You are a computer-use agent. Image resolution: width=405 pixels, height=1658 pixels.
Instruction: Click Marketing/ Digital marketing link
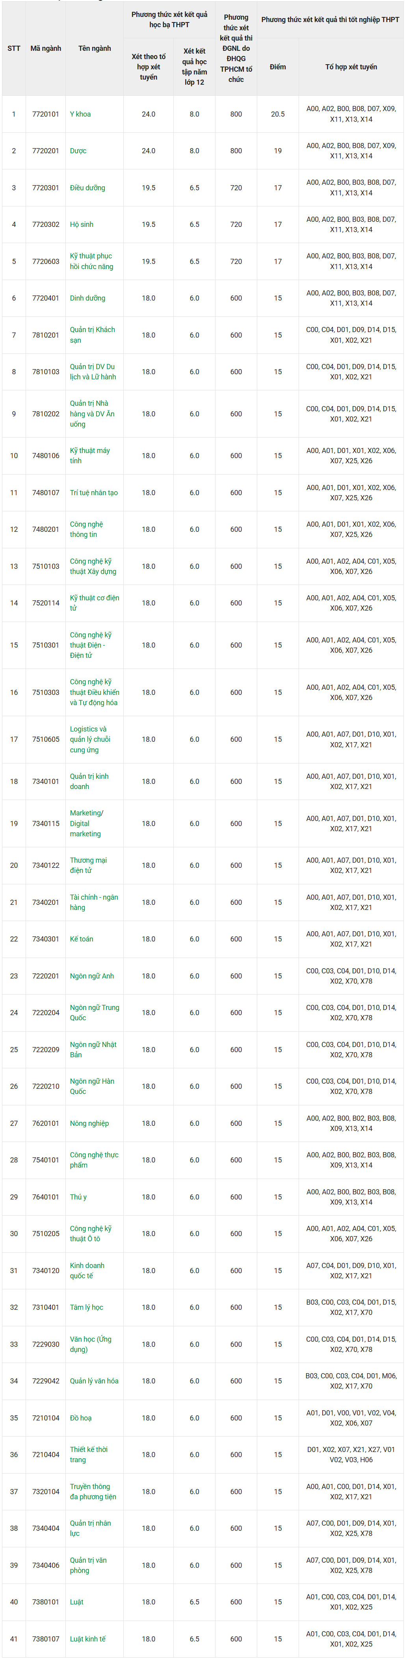click(86, 823)
